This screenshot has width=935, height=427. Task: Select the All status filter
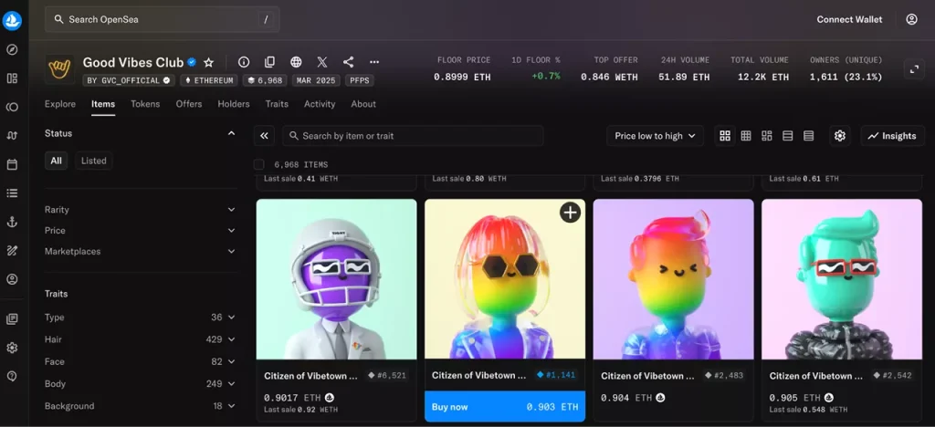pos(56,161)
